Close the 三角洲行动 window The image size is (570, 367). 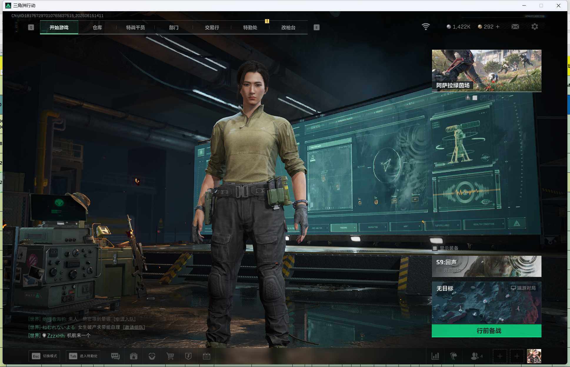558,6
